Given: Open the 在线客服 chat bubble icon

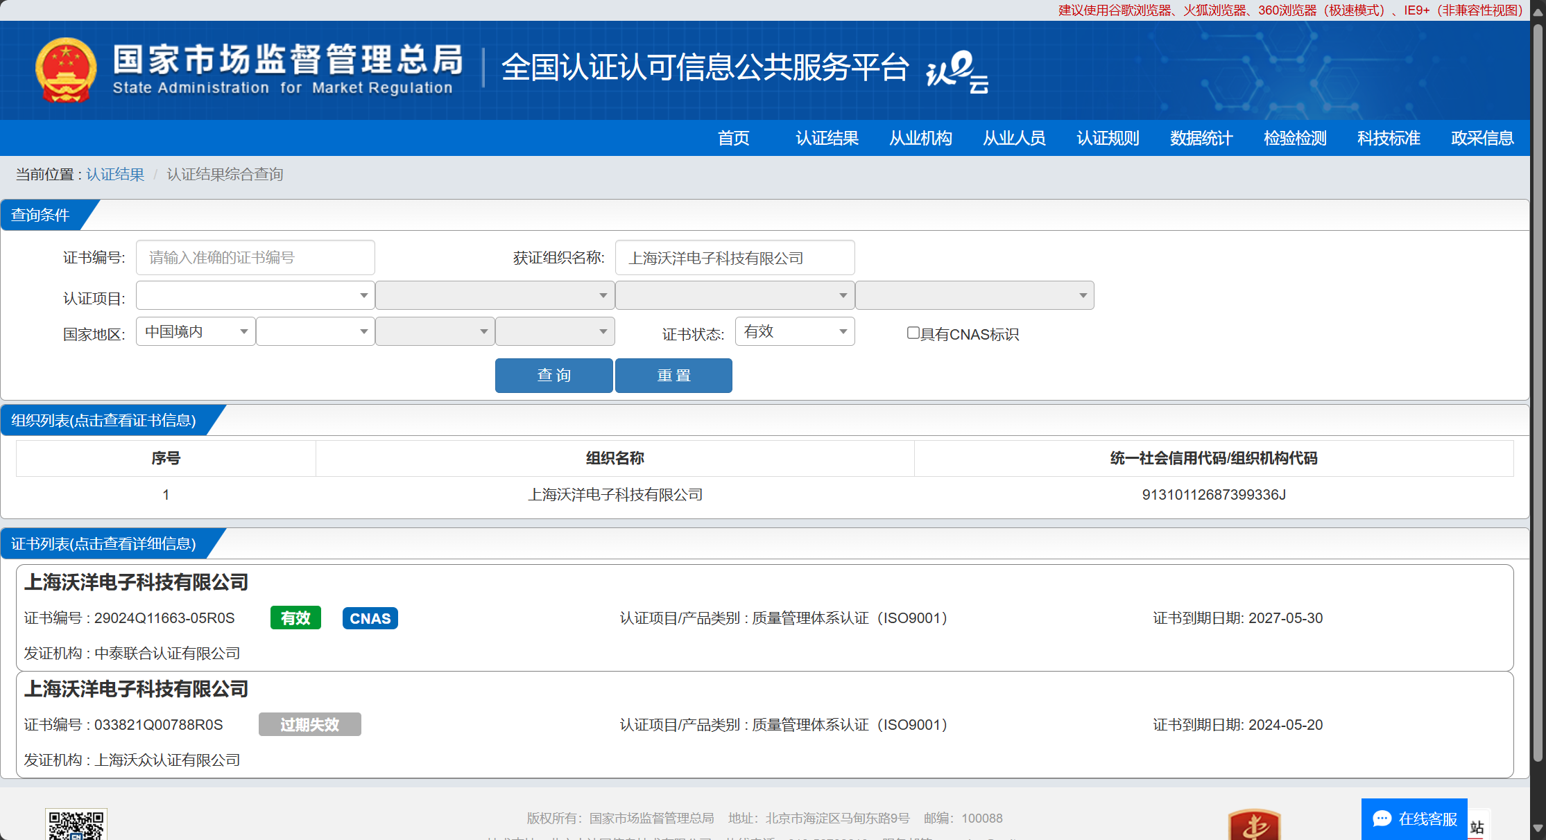Looking at the screenshot, I should (1382, 819).
